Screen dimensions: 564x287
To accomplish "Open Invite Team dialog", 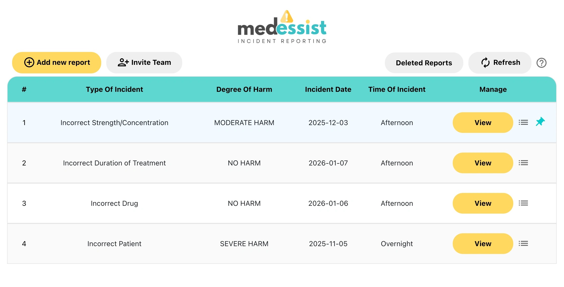I will (x=144, y=63).
